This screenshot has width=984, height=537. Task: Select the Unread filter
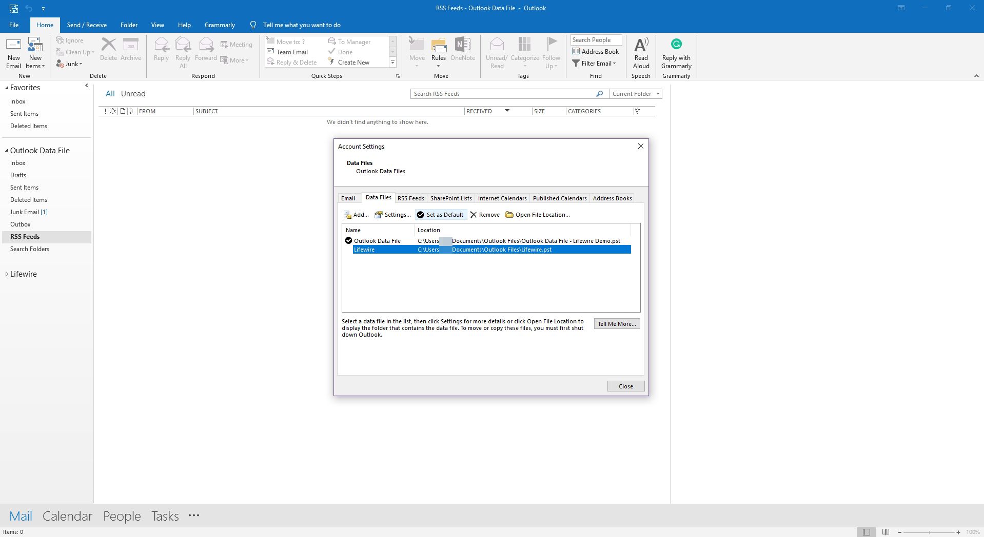coord(133,94)
